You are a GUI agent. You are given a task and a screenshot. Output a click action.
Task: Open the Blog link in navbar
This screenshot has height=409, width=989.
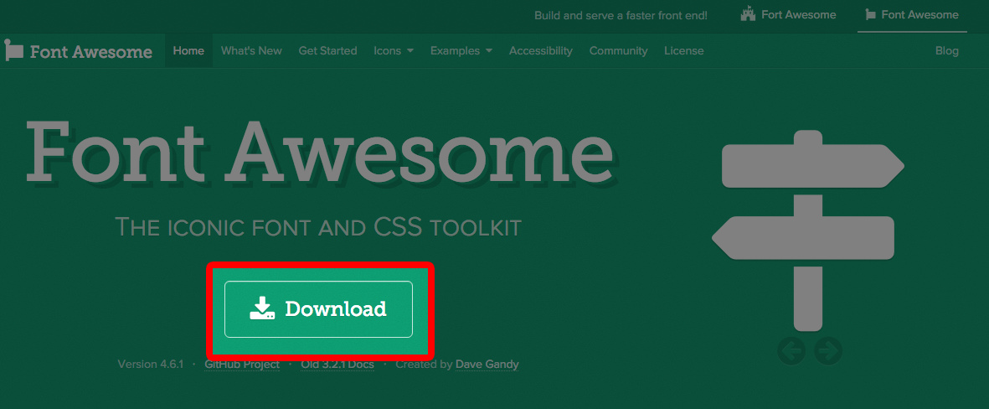[946, 51]
